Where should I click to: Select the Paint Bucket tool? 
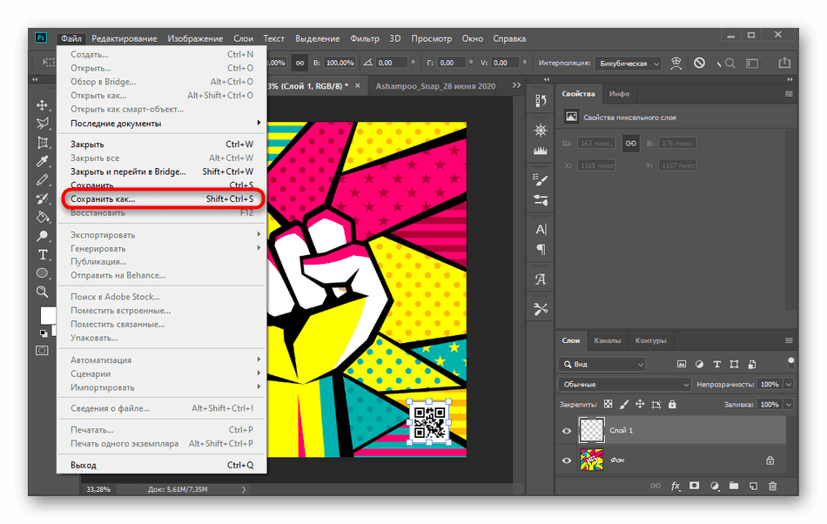pos(42,218)
